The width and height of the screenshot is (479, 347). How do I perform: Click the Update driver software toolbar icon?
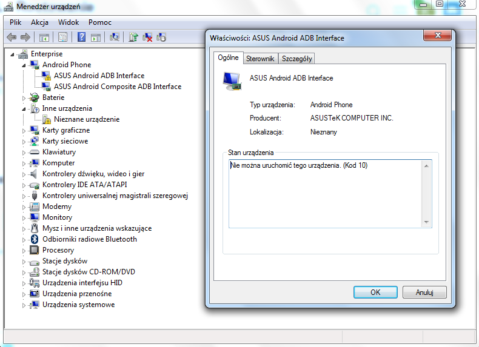coord(133,38)
